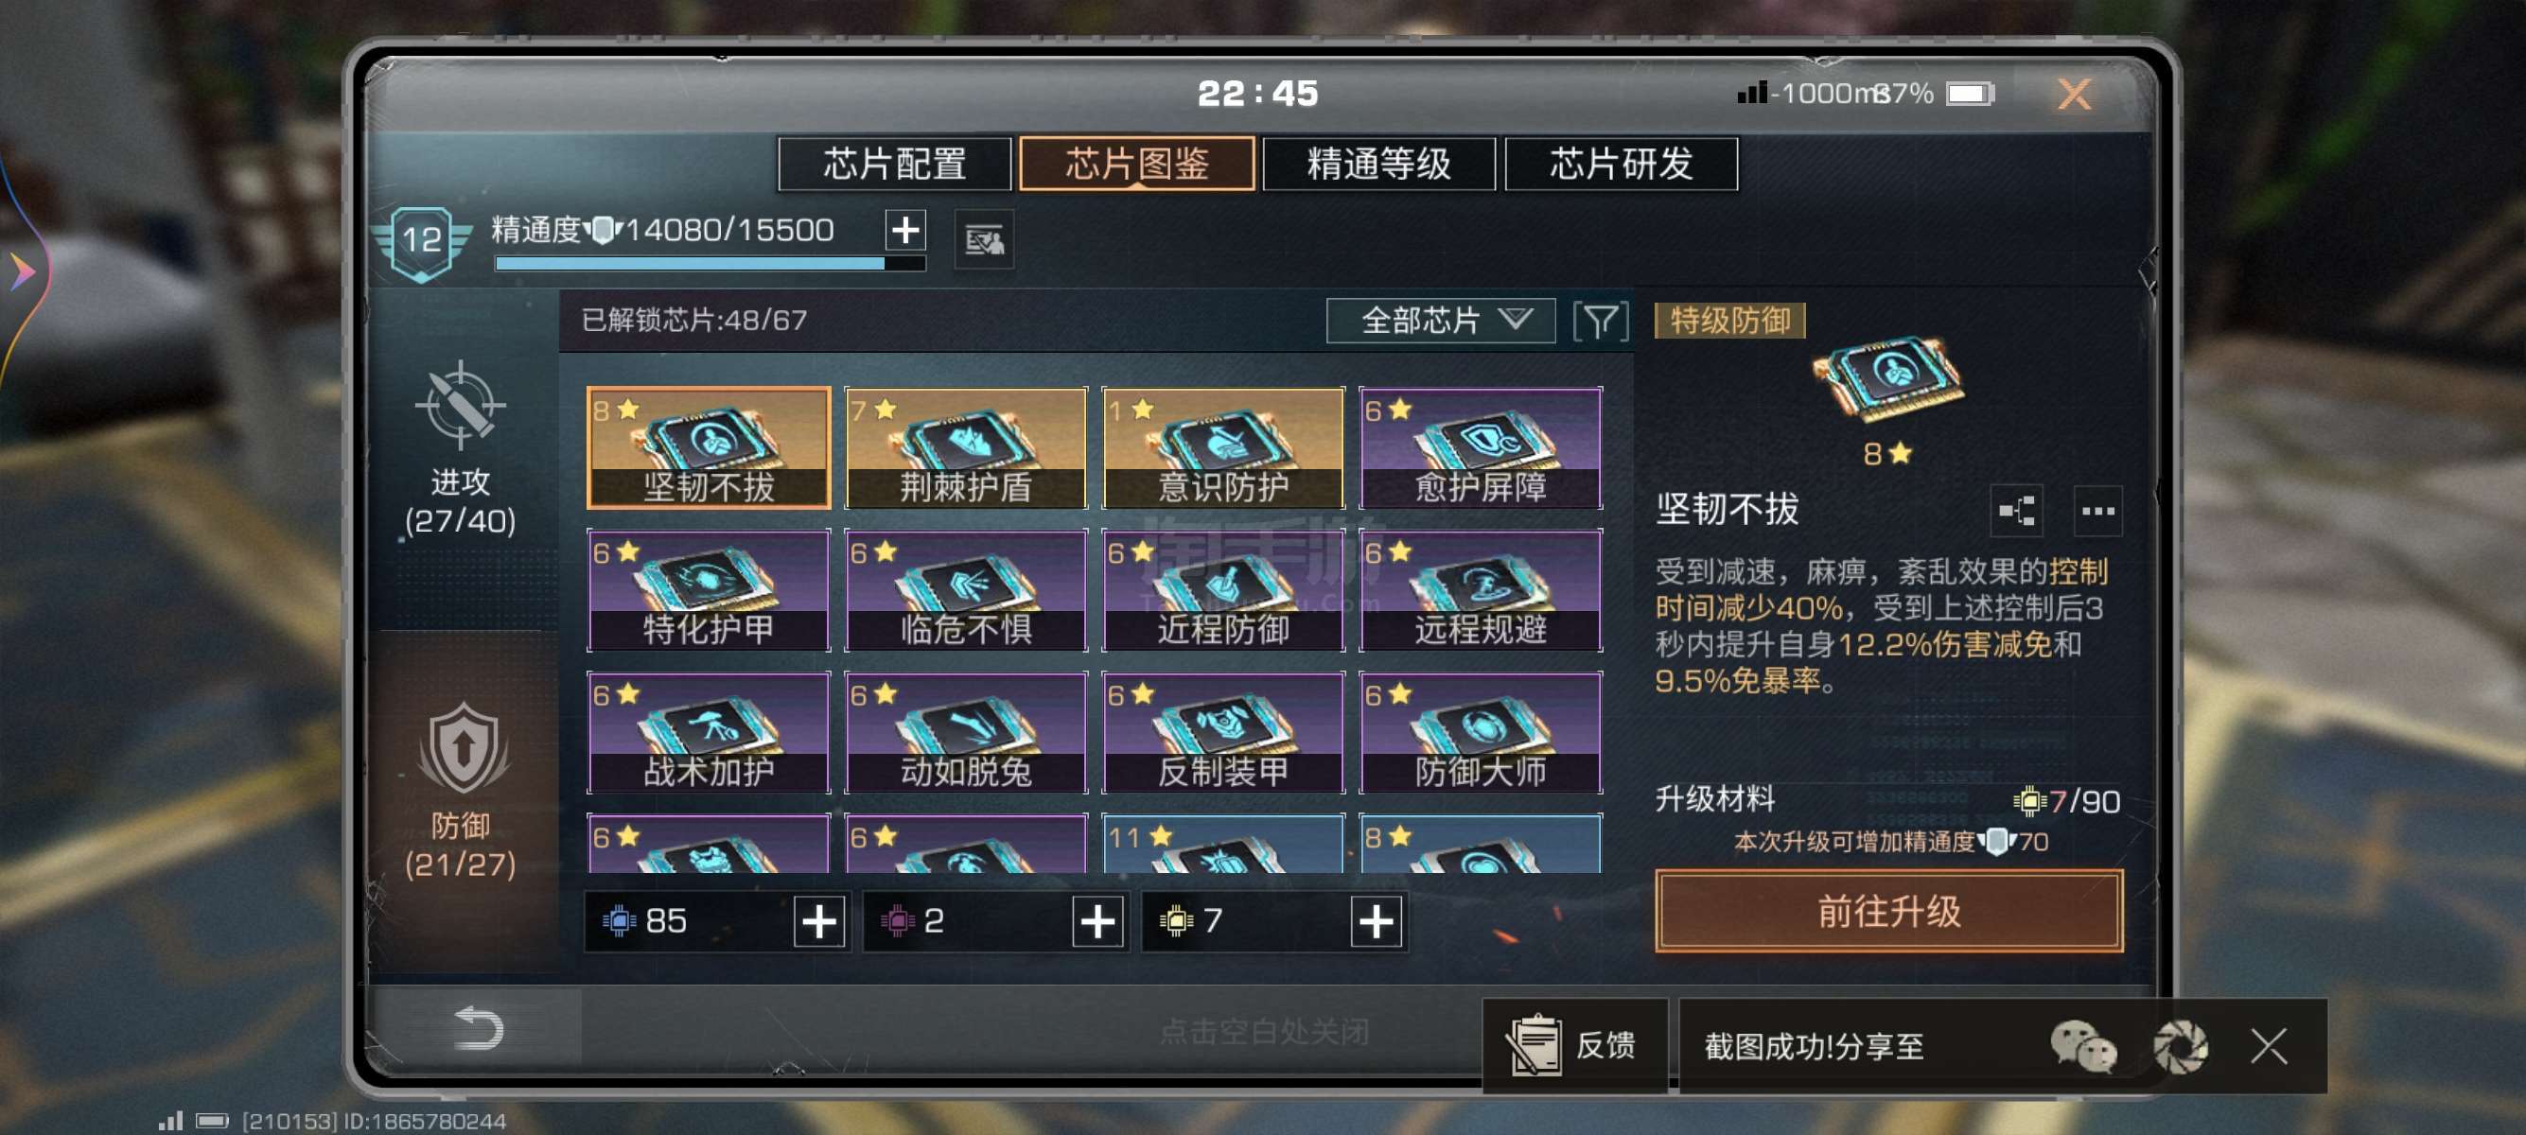The image size is (2526, 1135).
Task: Click the chip tree branch icon
Action: pyautogui.click(x=2017, y=511)
